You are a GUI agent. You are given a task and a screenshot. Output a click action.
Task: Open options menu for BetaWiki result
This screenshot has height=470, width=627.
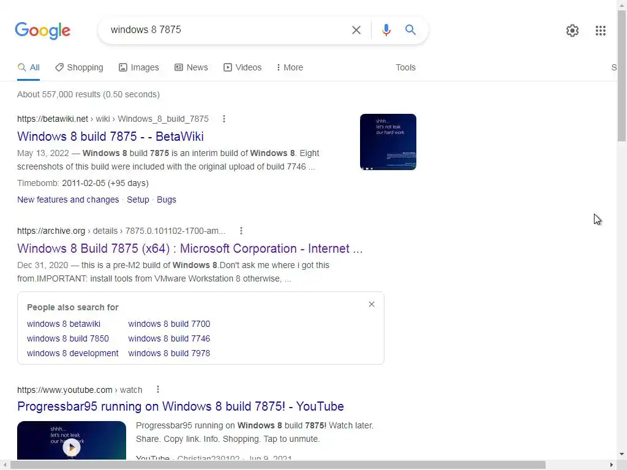tap(224, 119)
